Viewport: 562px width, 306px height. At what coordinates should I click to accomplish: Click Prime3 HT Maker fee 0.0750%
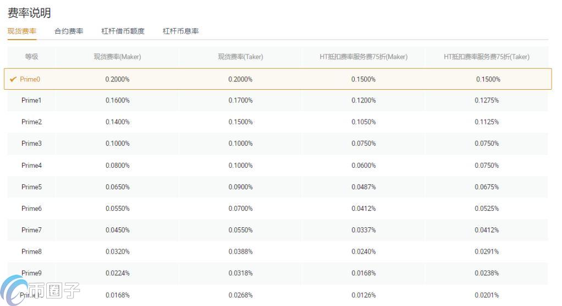point(363,144)
